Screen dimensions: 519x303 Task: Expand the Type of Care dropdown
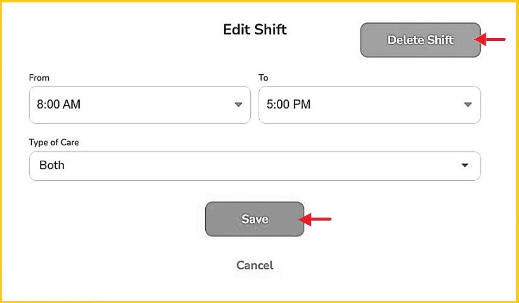[254, 165]
